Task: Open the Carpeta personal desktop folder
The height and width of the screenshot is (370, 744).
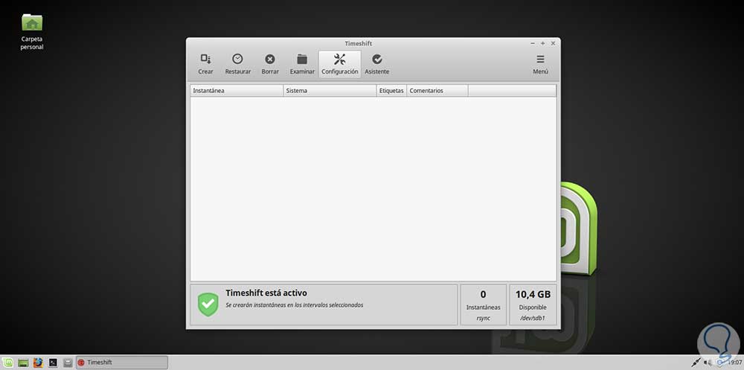Action: click(x=32, y=32)
